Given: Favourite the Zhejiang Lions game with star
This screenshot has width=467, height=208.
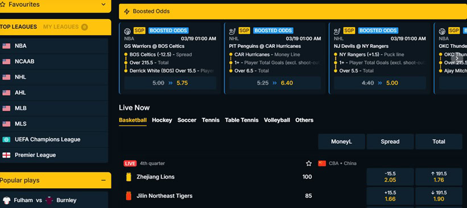Looking at the screenshot, I should pyautogui.click(x=309, y=163).
